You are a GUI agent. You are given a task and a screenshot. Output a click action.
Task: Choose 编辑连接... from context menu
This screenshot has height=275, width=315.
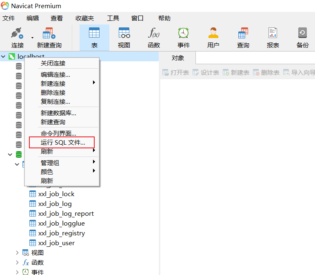point(62,75)
